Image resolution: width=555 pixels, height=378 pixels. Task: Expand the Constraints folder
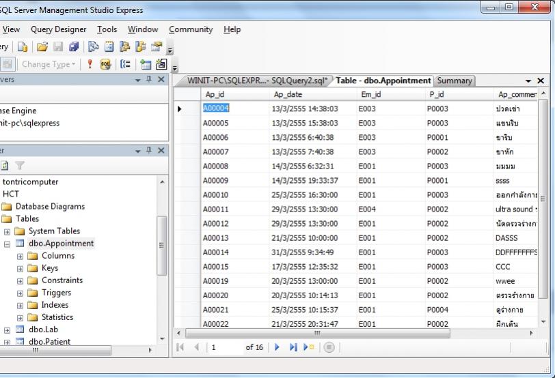(x=21, y=281)
